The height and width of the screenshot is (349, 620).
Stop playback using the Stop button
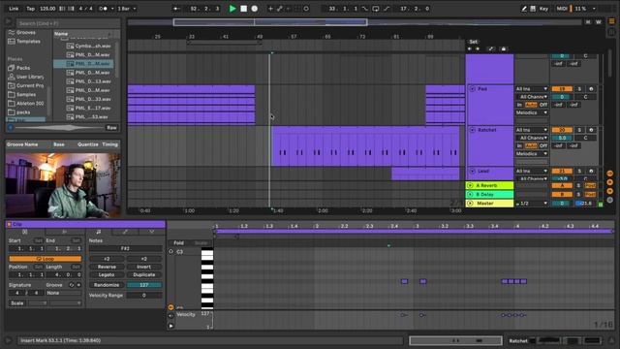pyautogui.click(x=243, y=9)
